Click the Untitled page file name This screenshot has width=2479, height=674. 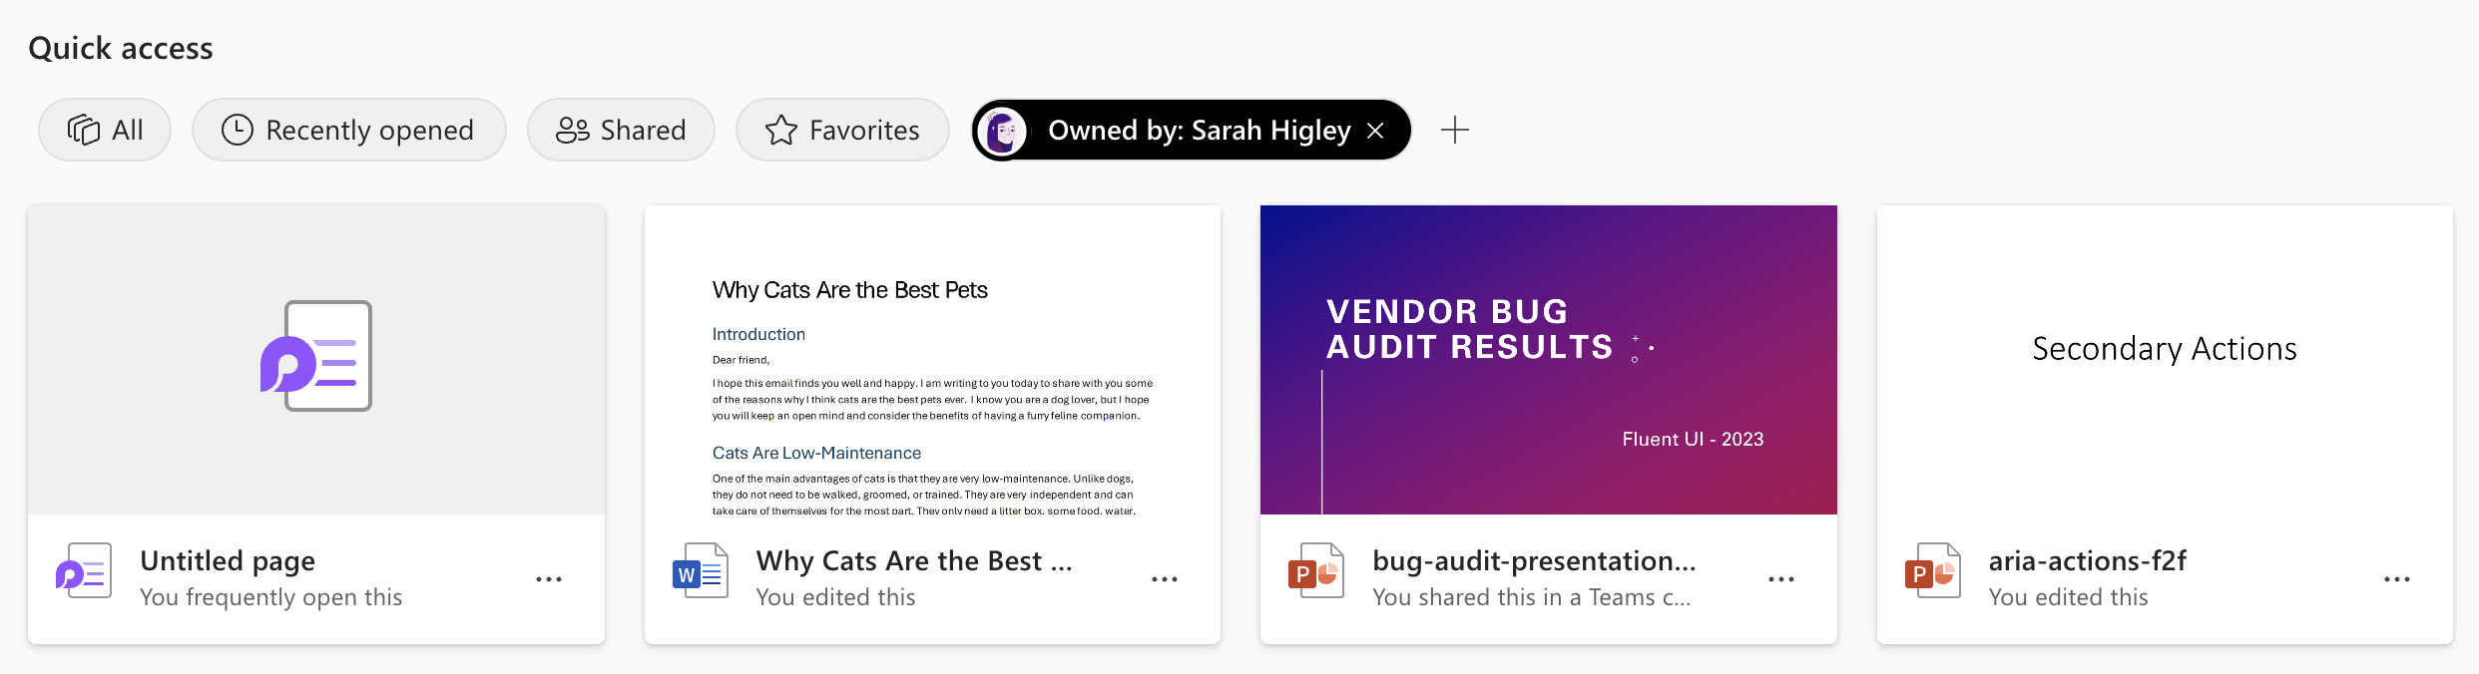coord(228,561)
